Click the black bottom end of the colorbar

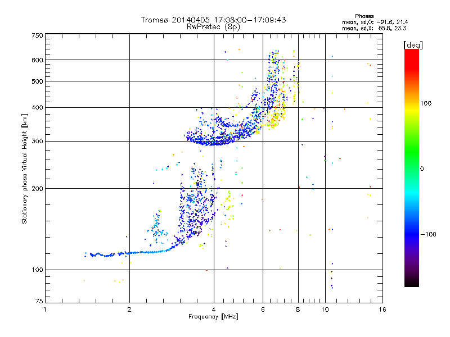pyautogui.click(x=412, y=283)
